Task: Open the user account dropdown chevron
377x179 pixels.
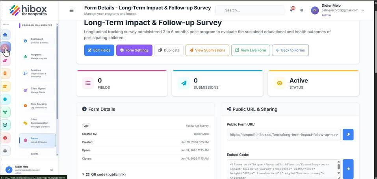Action: (363, 10)
